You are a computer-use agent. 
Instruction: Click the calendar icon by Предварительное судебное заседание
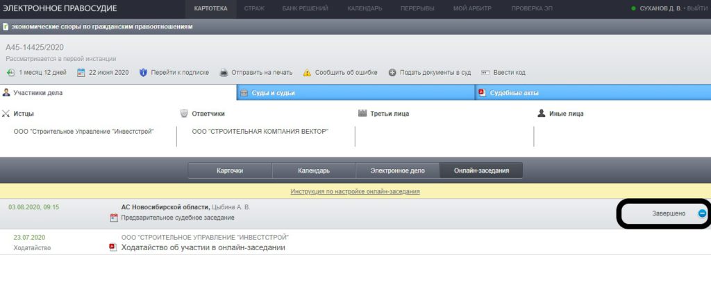114,218
